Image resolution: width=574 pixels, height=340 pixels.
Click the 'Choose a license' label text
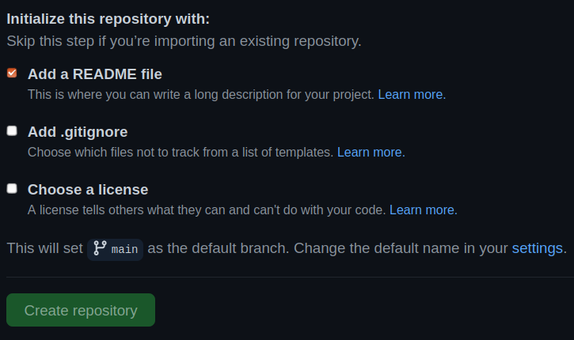[88, 190]
